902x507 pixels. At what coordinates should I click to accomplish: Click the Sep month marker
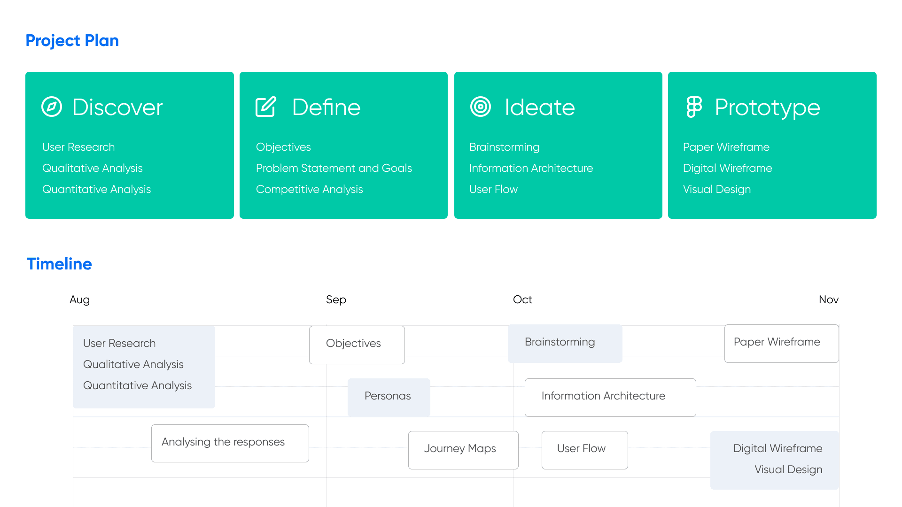coord(336,300)
